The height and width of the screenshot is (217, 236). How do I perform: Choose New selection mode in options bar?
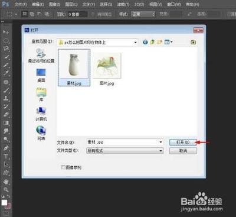point(24,14)
